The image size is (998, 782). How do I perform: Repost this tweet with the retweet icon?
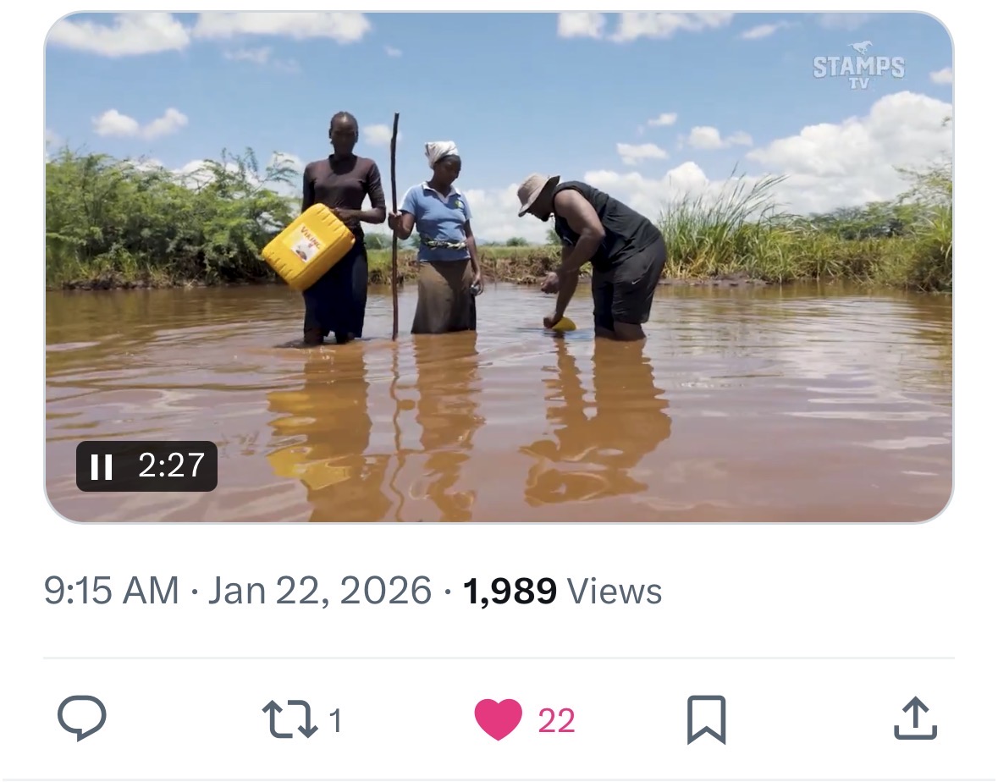coord(289,720)
